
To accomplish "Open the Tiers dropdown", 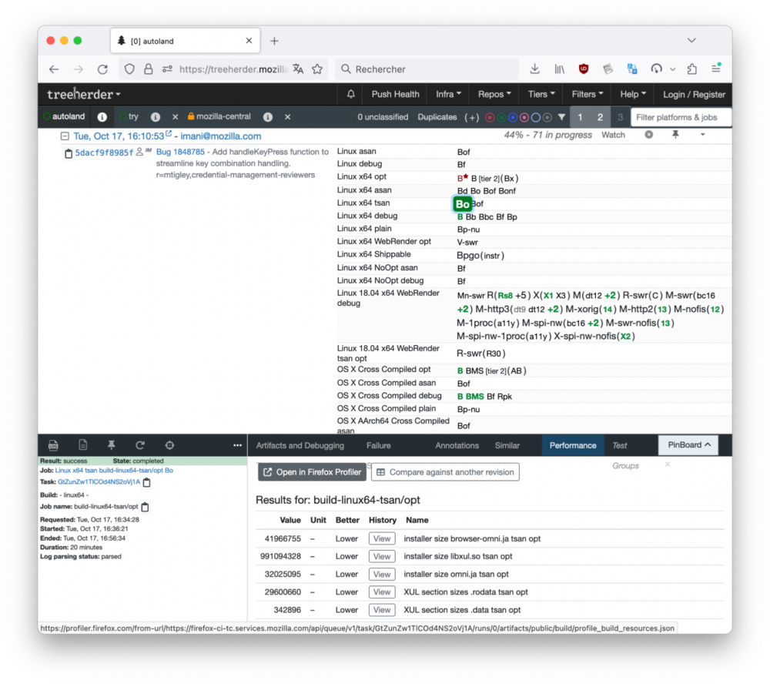I will tap(541, 94).
